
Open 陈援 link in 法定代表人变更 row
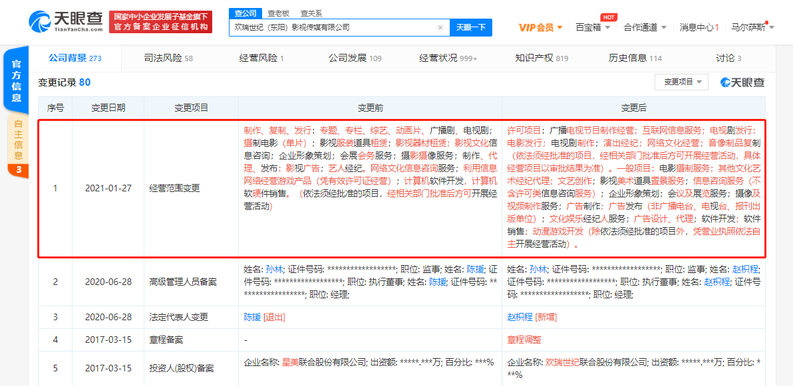[252, 318]
